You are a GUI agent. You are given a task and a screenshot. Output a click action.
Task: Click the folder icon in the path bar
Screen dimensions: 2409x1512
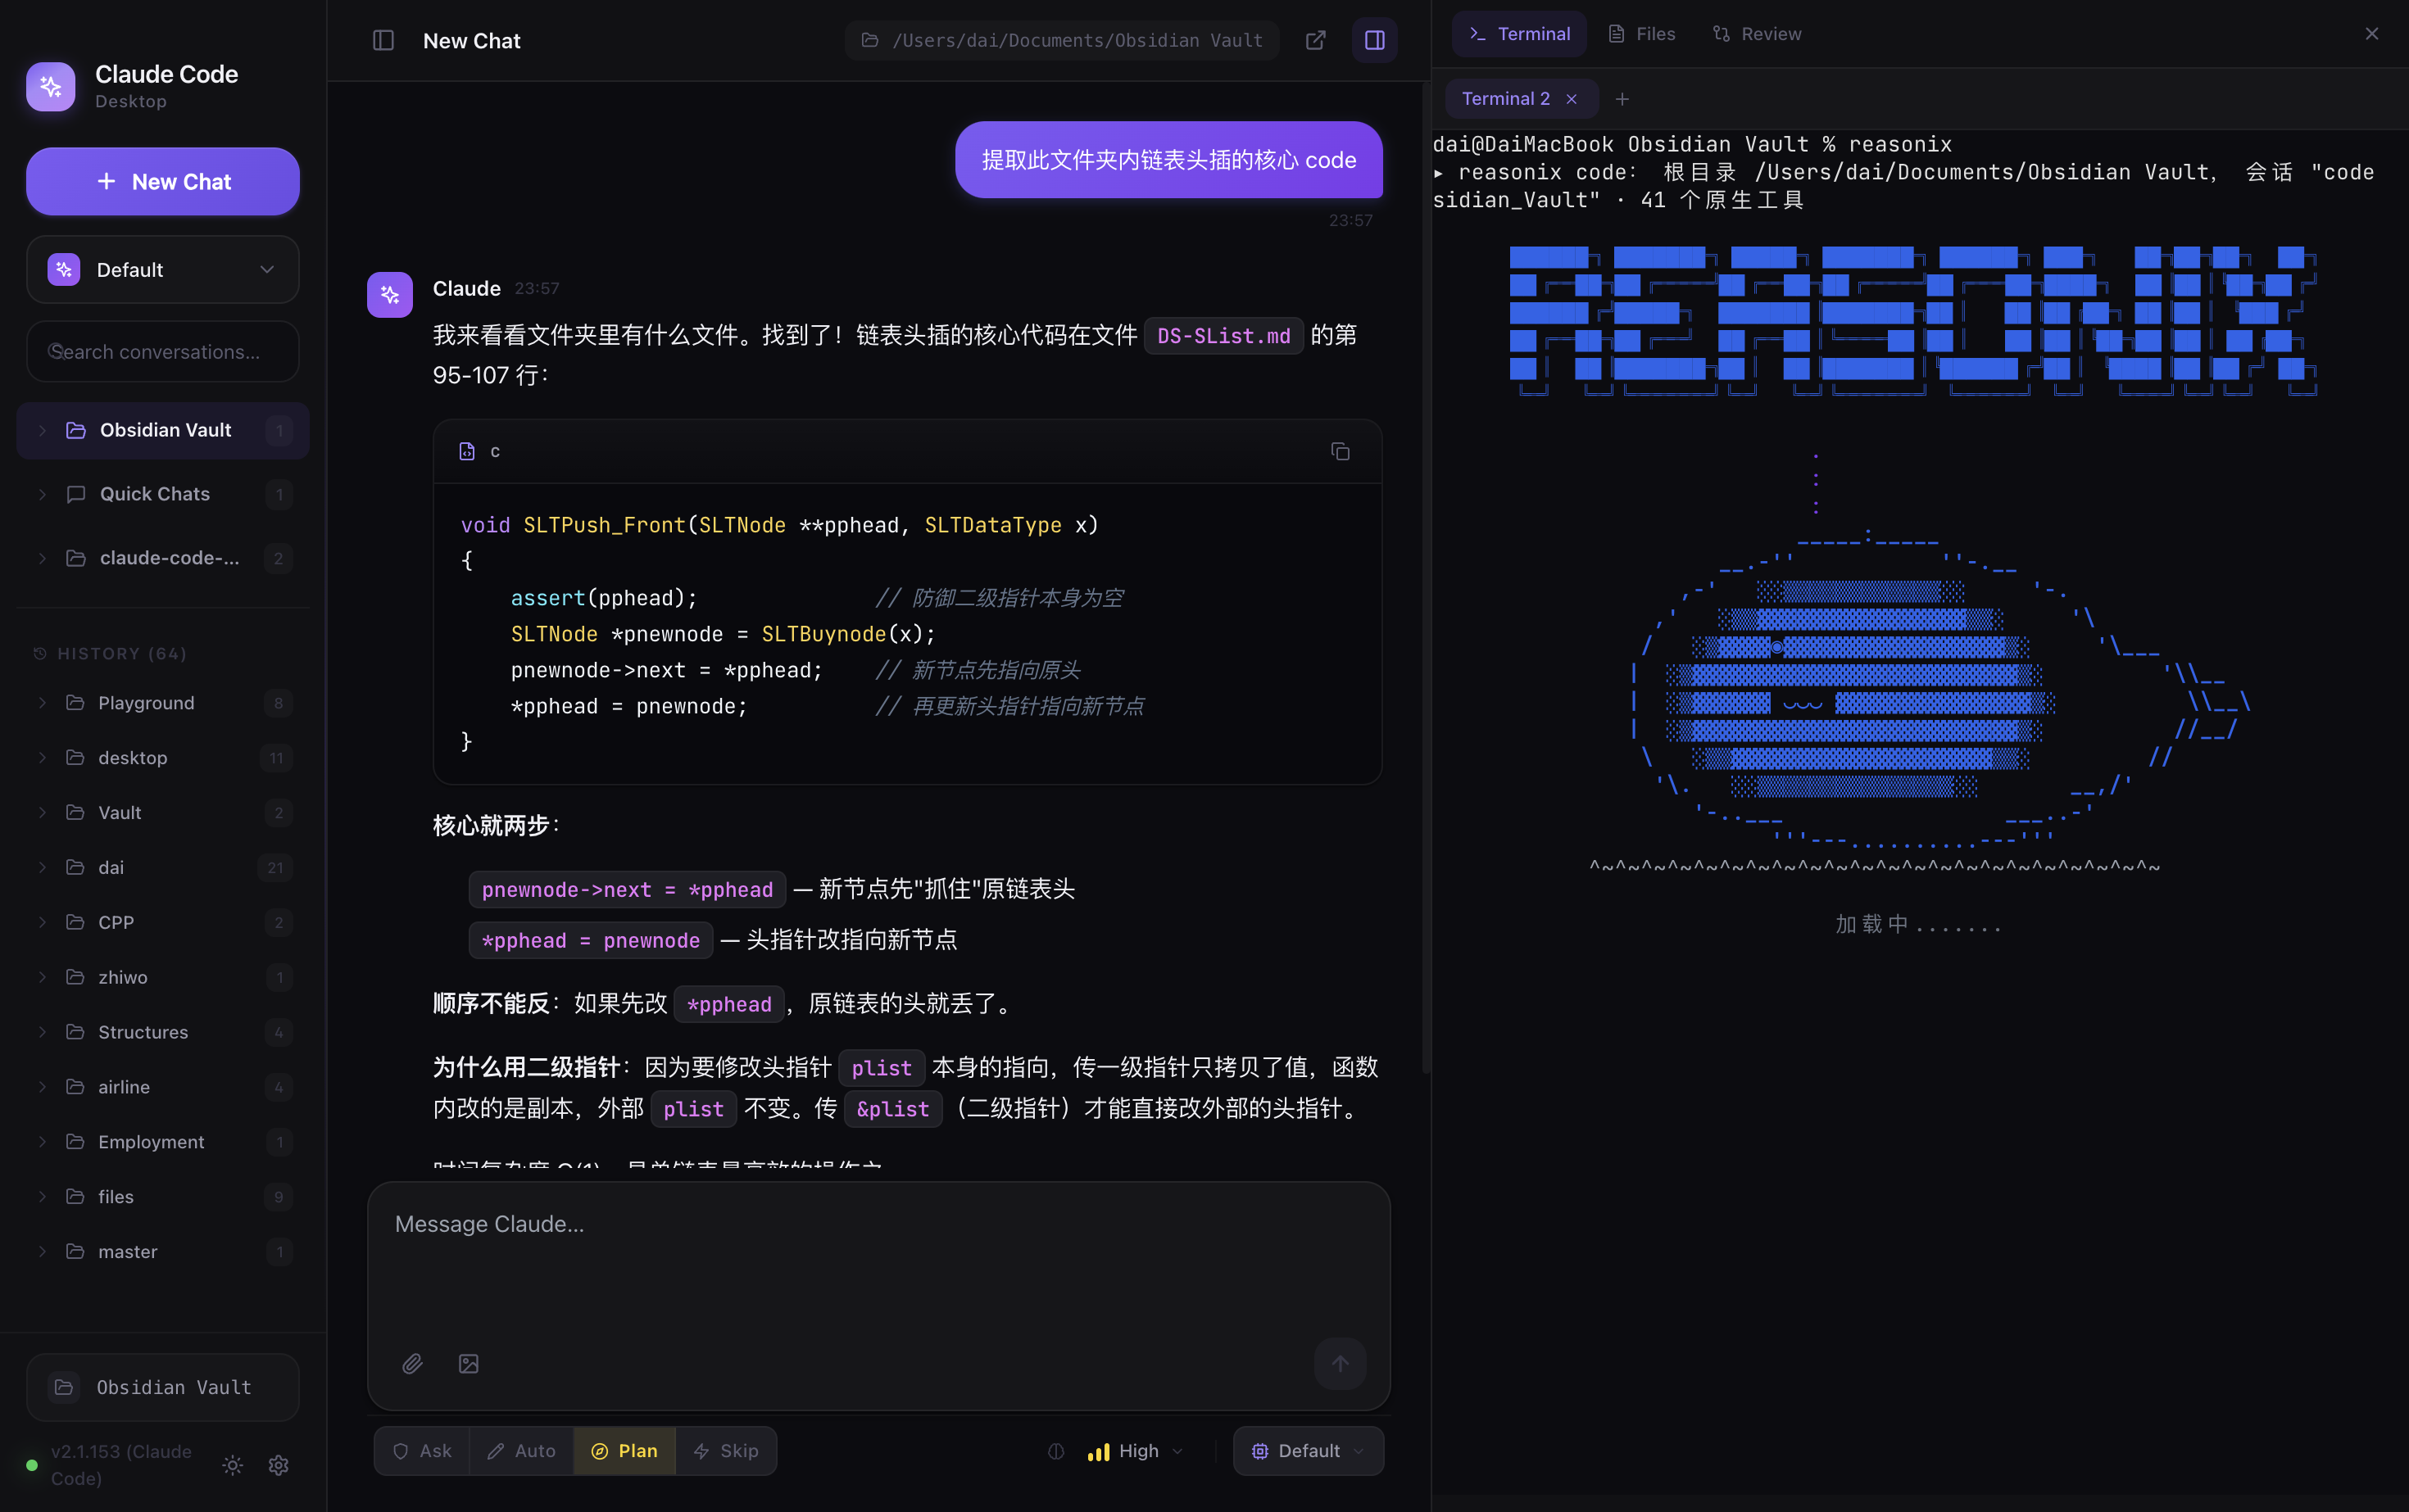point(870,40)
